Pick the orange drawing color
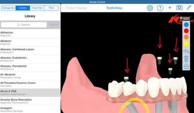194x113 pixels. pos(186,37)
